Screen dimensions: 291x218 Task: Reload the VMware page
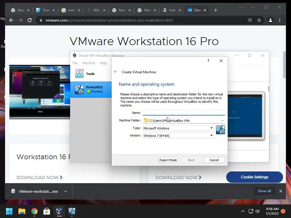coord(30,20)
